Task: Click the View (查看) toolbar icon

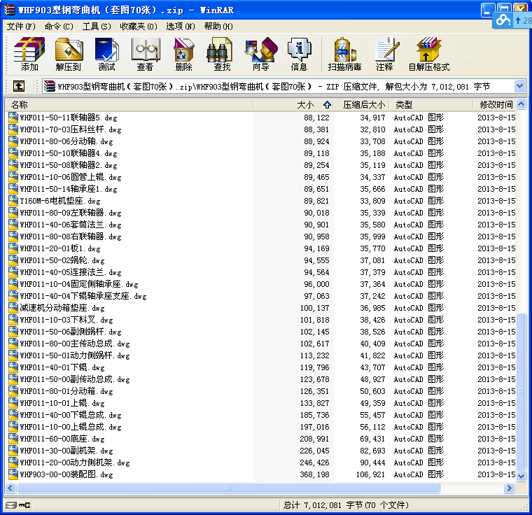Action: pyautogui.click(x=145, y=54)
